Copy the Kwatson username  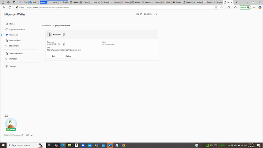tap(64, 35)
